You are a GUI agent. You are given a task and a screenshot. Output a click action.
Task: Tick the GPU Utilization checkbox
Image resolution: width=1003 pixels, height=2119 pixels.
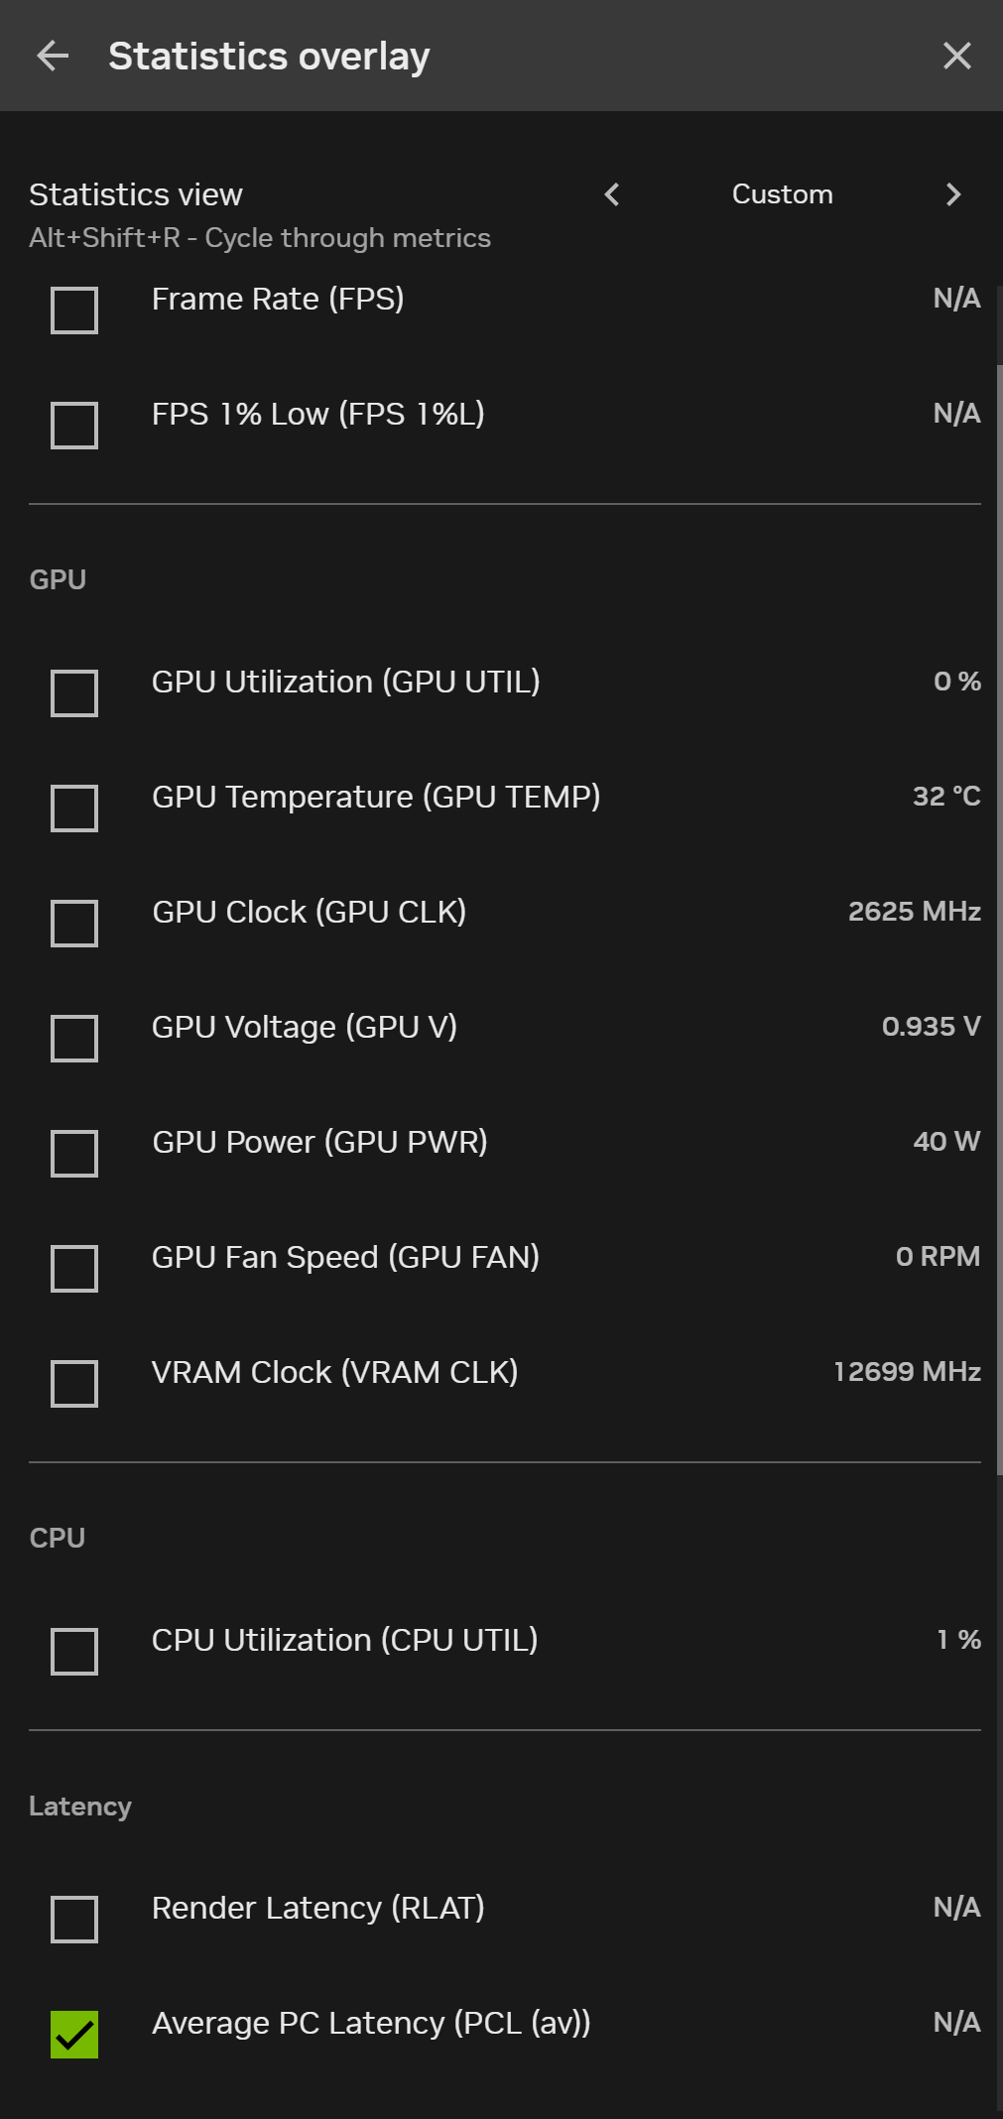[x=74, y=693]
